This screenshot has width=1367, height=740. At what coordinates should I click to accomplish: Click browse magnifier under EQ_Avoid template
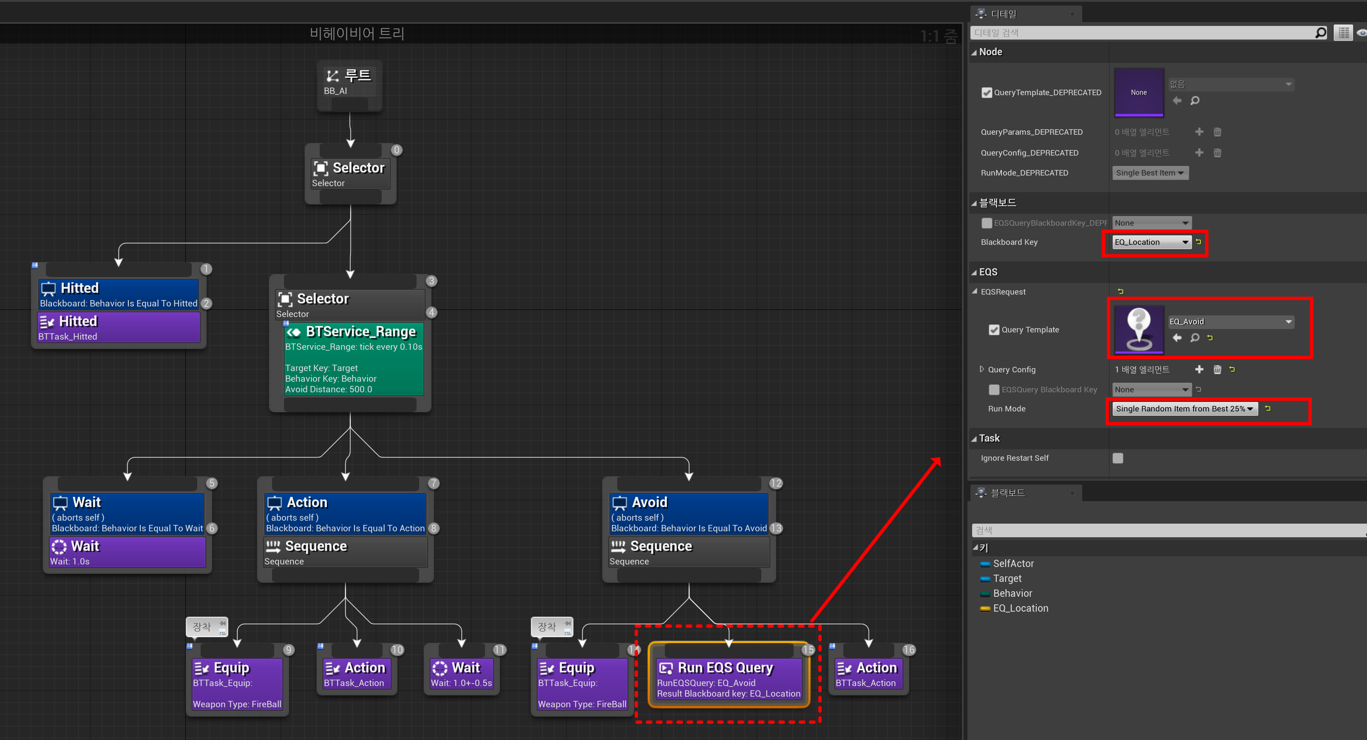click(1194, 337)
